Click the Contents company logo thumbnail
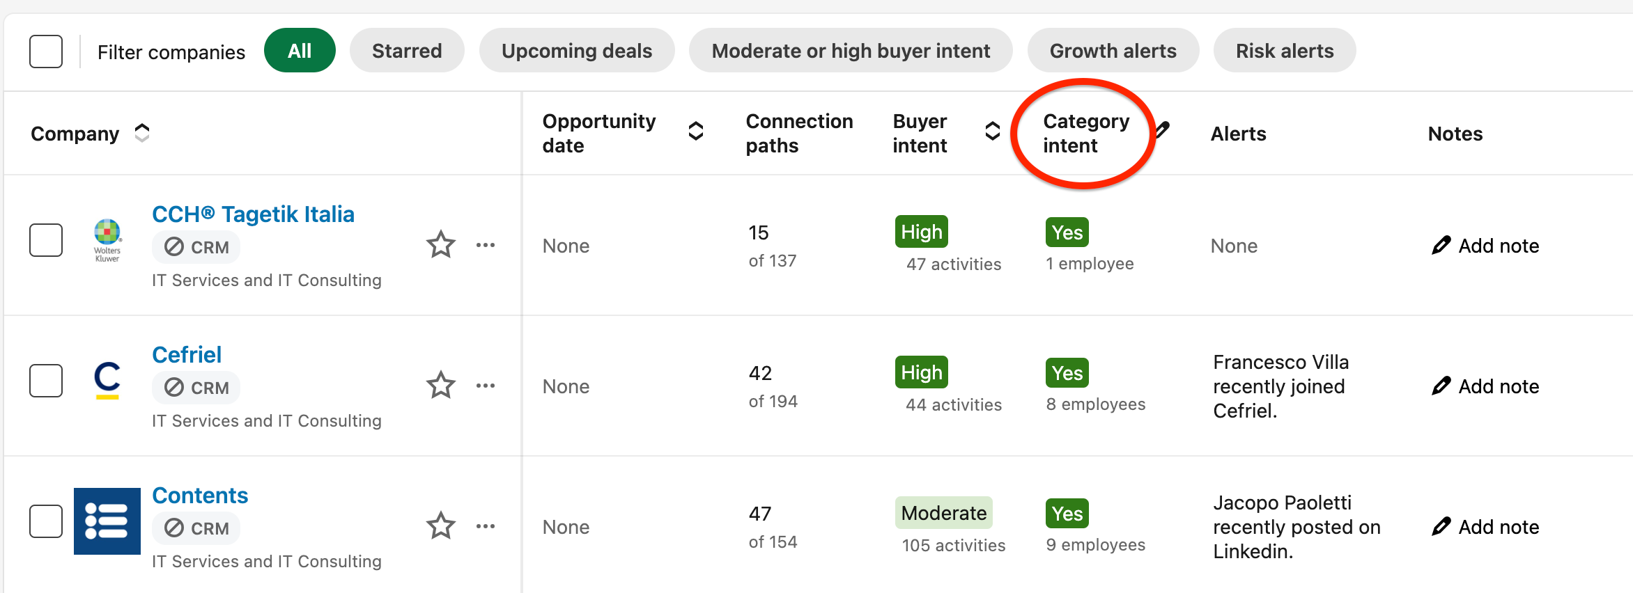Screen dimensions: 1633x593 107,521
